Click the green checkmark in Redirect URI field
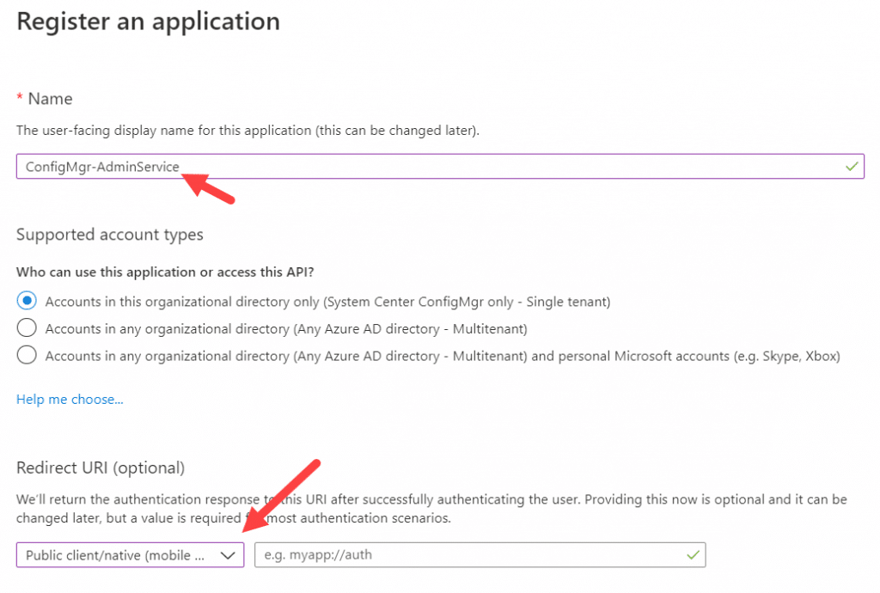 [693, 555]
